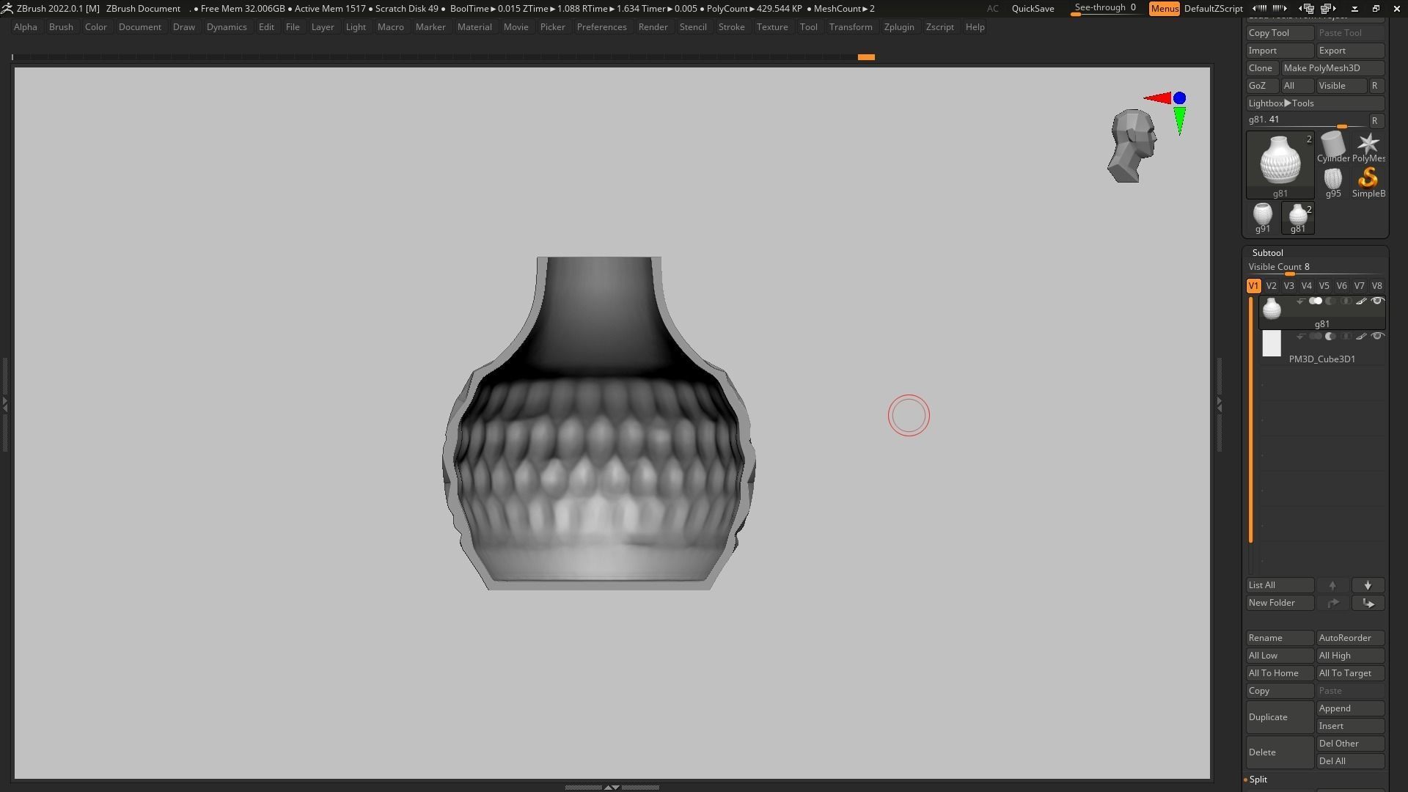Screen dimensions: 1408x792
Task: Hide the g81 subtool with its eye icon
Action: pyautogui.click(x=1377, y=301)
